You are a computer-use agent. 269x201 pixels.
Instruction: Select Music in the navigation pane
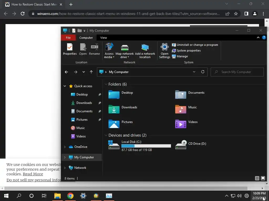[81, 128]
